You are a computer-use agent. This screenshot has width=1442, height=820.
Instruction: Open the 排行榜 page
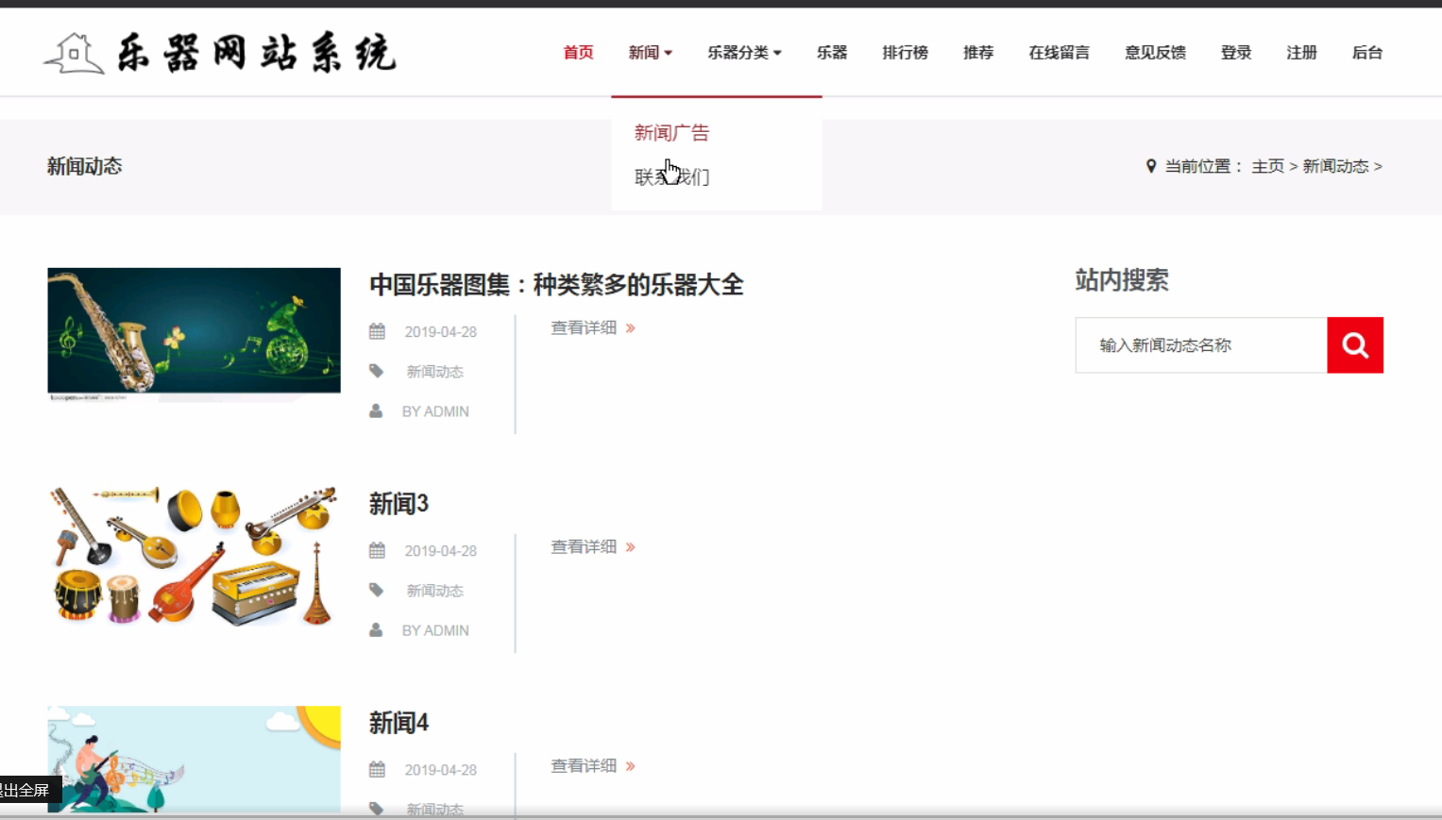(905, 53)
